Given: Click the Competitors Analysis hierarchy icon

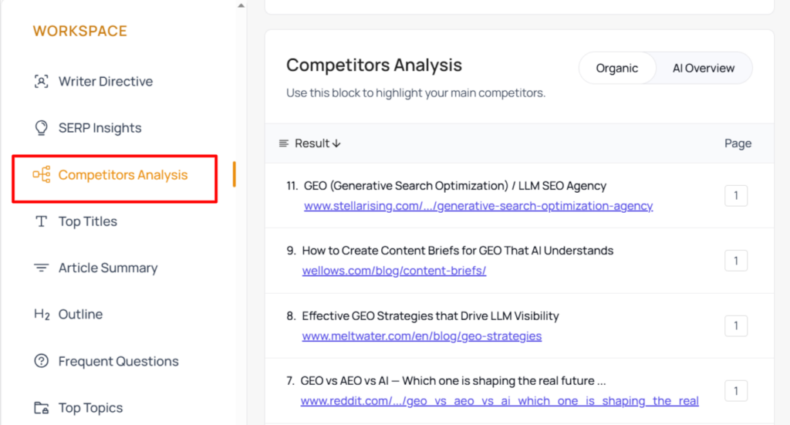Looking at the screenshot, I should tap(42, 175).
